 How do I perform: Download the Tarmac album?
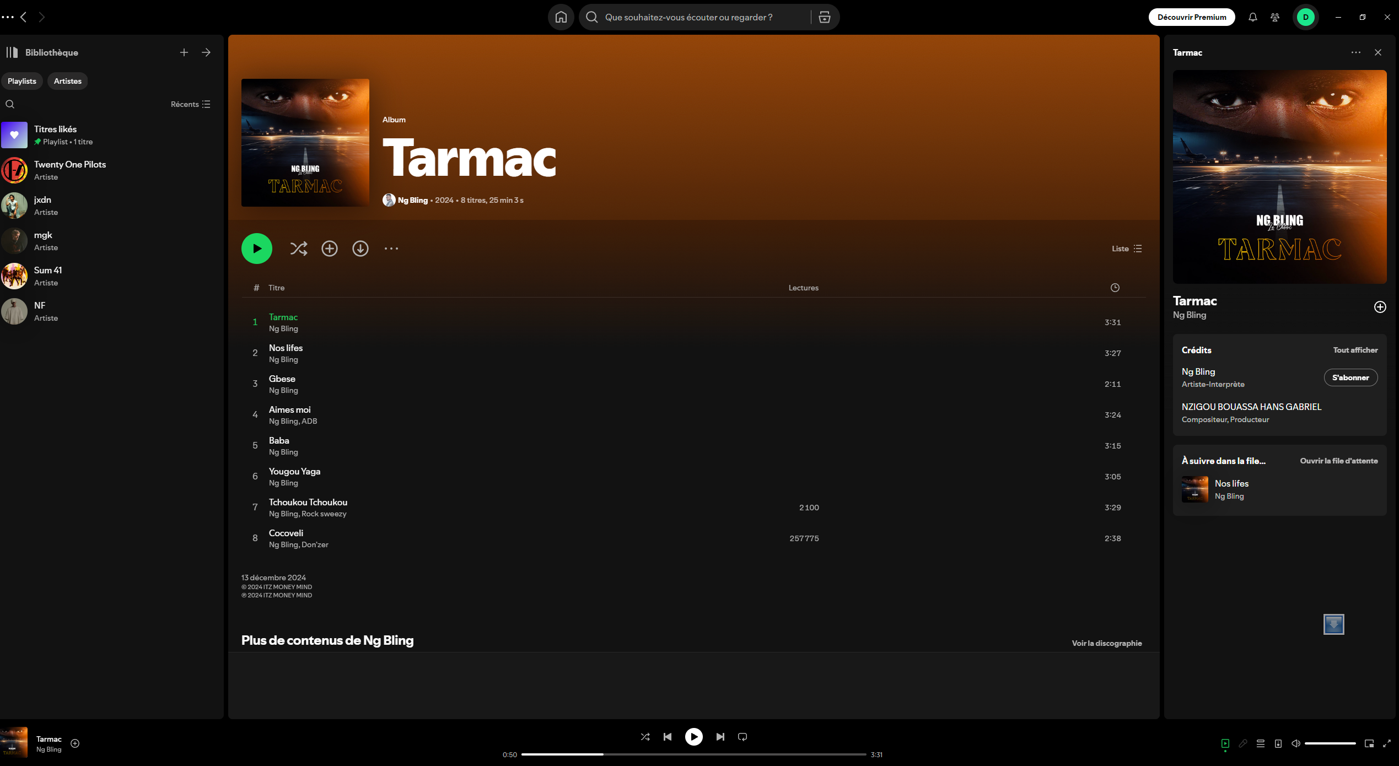click(360, 249)
